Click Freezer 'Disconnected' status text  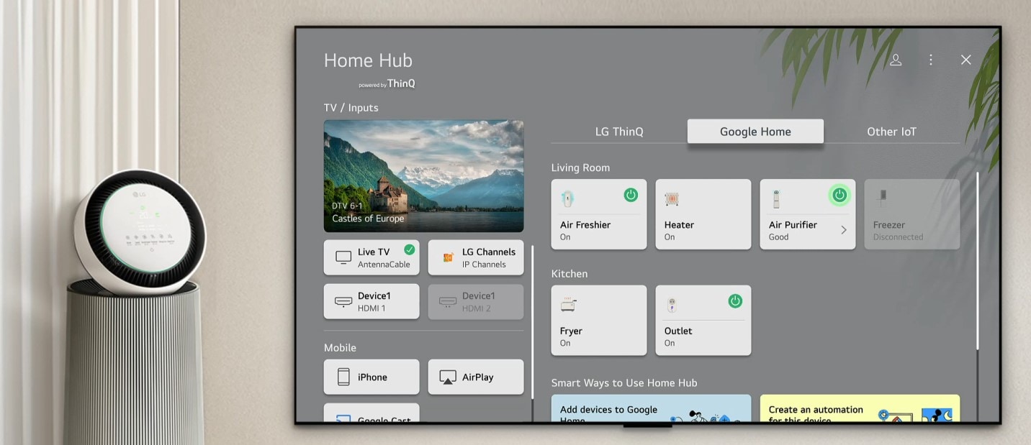pos(898,237)
